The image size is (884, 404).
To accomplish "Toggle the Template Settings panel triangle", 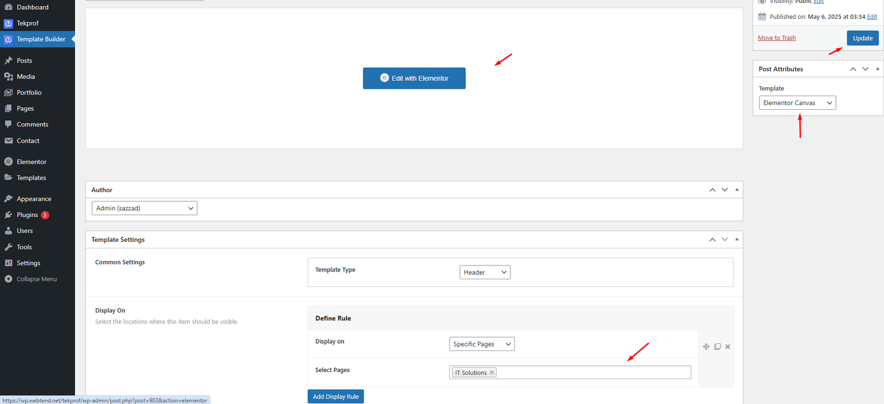I will [x=736, y=240].
